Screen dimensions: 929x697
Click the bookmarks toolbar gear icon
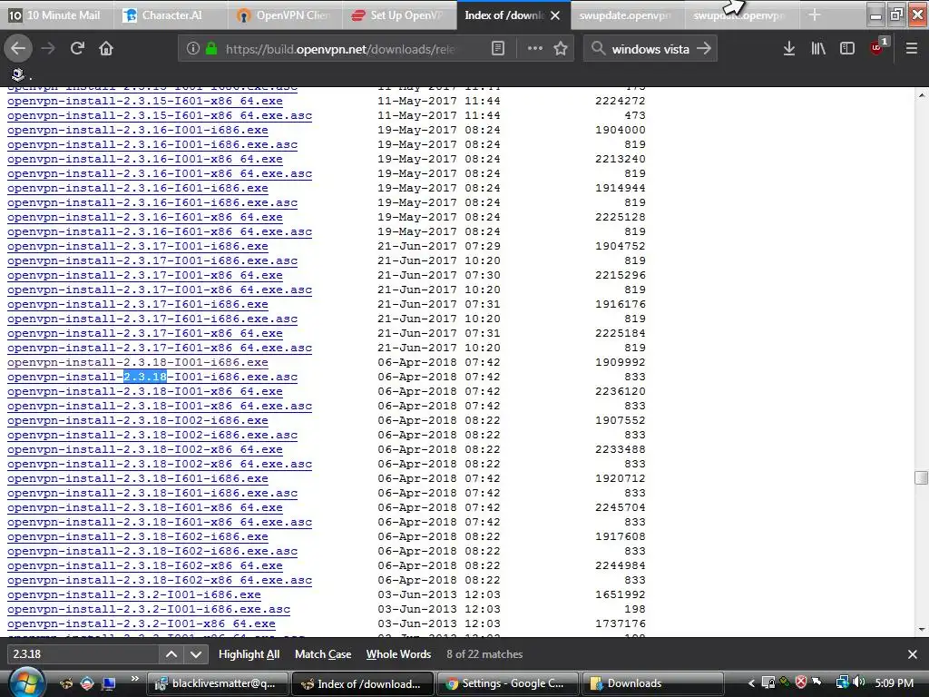(x=18, y=74)
